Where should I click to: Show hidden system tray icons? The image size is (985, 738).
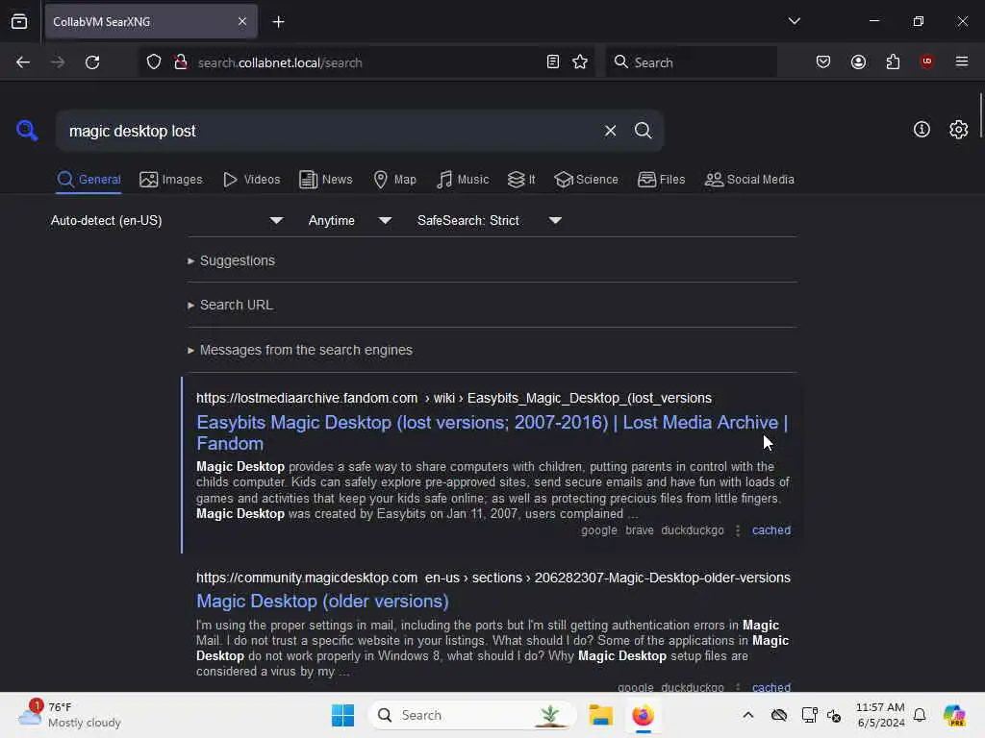(x=748, y=715)
